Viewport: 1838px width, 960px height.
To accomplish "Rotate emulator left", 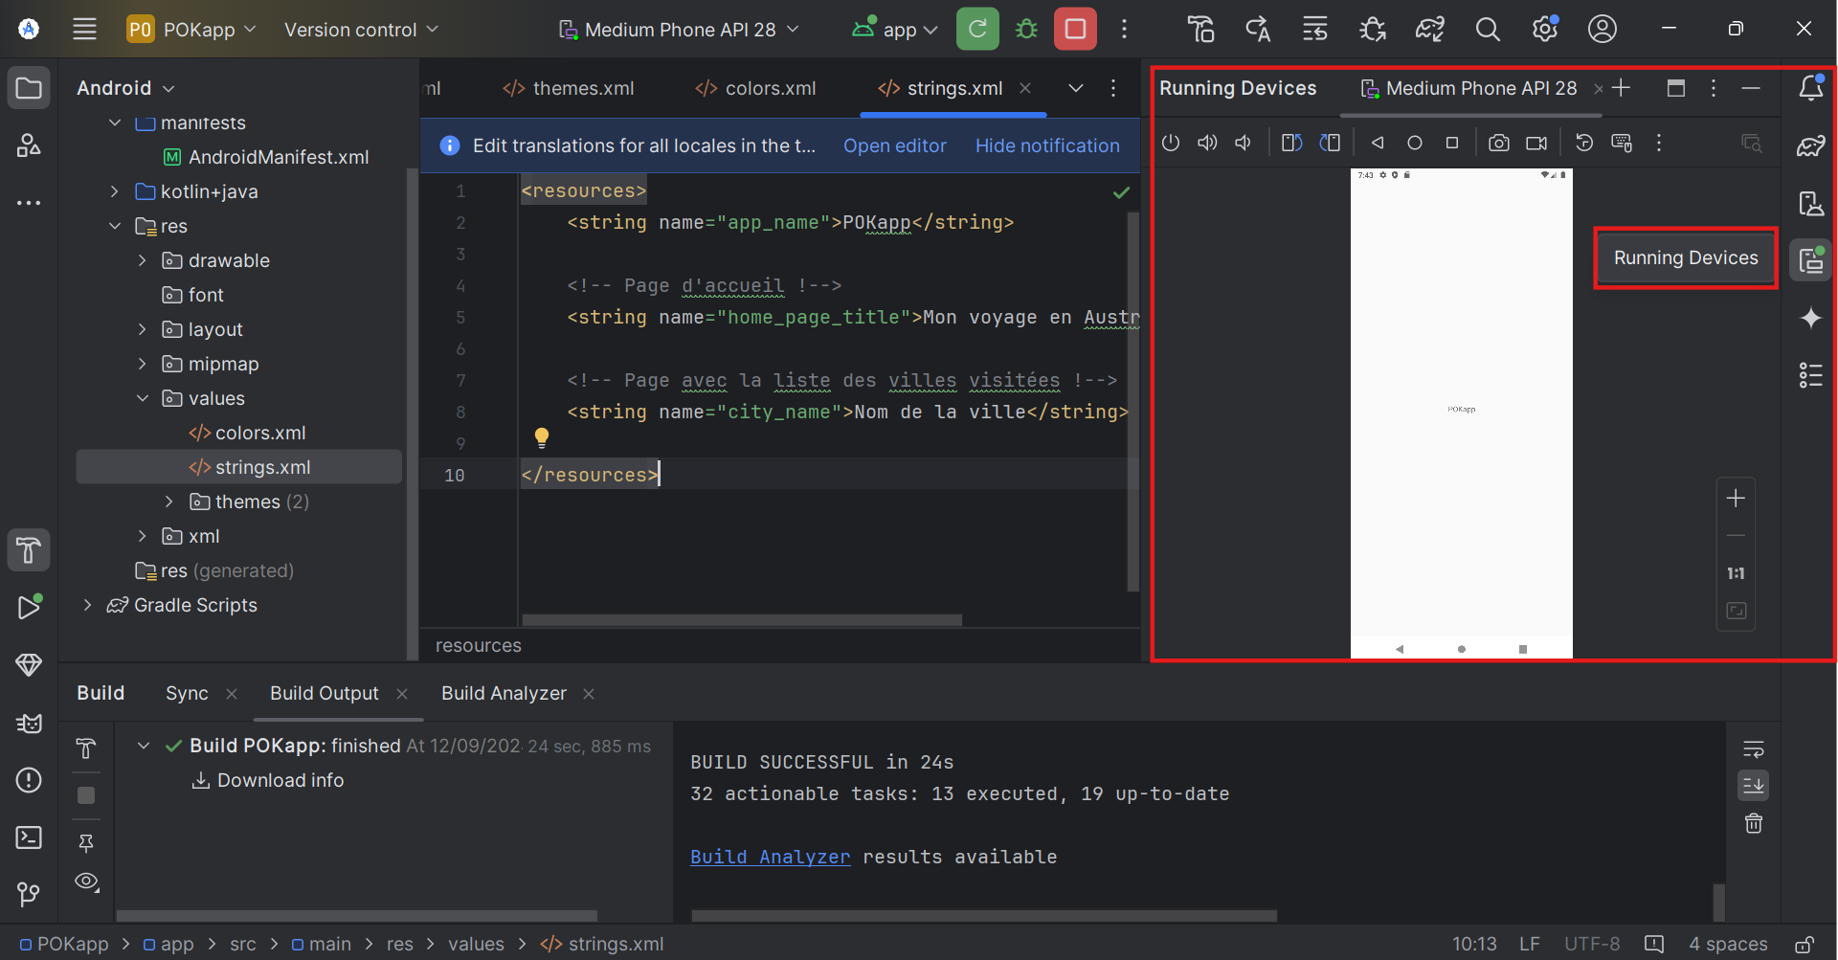I will [x=1291, y=143].
